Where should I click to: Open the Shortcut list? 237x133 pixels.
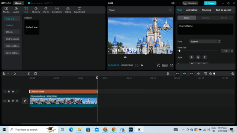190,3
